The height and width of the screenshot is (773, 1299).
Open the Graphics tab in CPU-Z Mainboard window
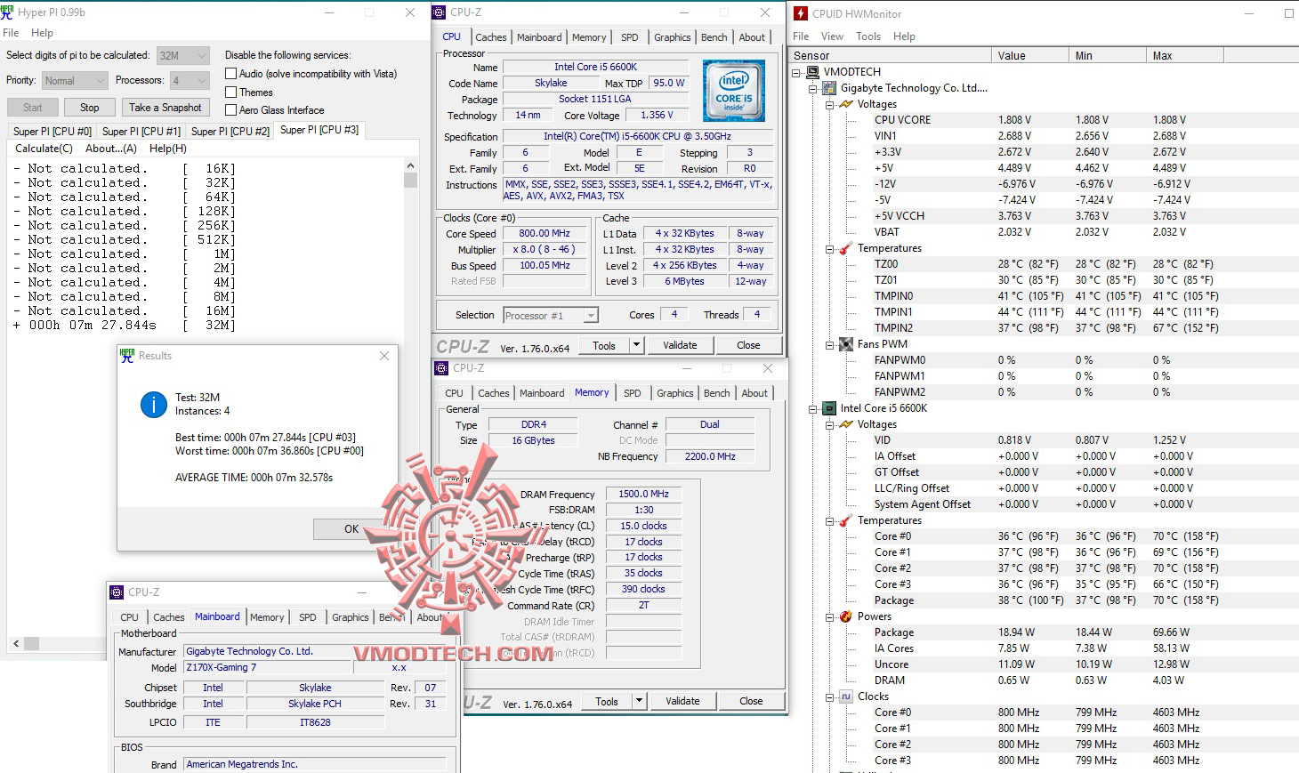pos(351,617)
